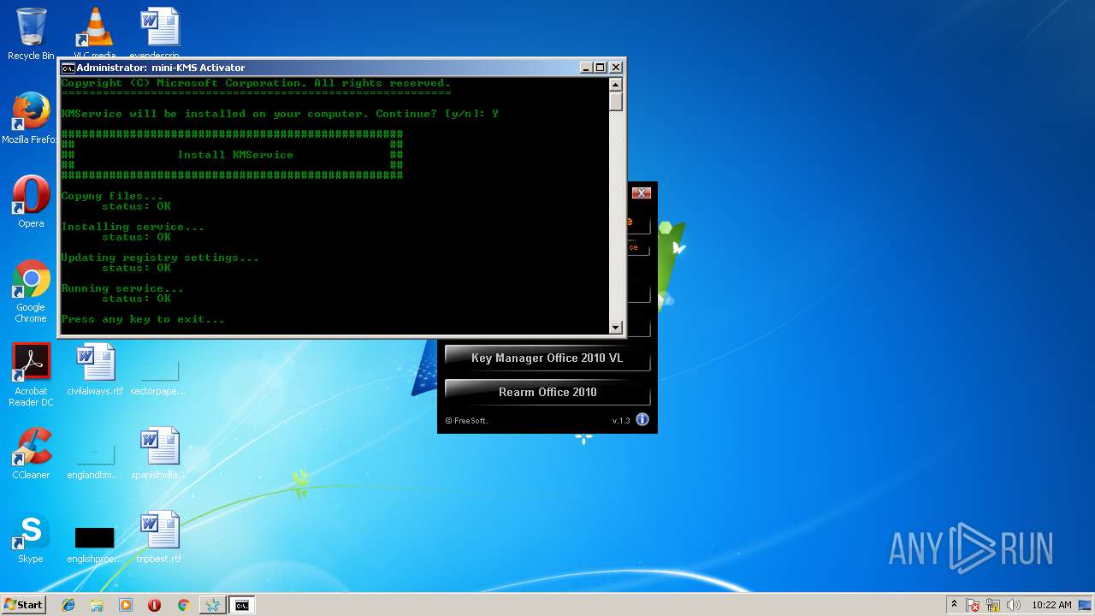Click the FreeSoft label in activator
Image resolution: width=1095 pixels, height=616 pixels.
point(467,421)
